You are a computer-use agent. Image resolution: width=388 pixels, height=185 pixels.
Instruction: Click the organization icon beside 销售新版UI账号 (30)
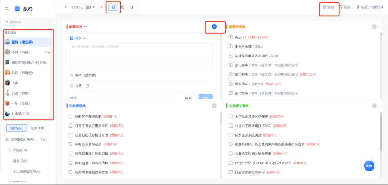click(x=7, y=140)
